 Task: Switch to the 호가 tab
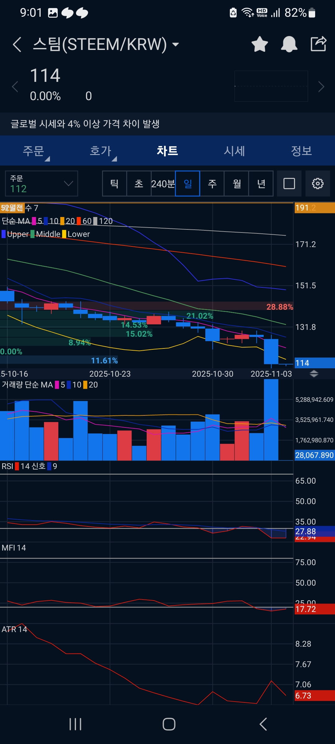point(100,151)
